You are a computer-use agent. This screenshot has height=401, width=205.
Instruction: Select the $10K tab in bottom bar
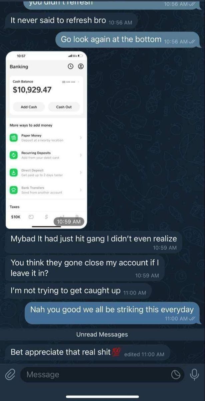[16, 217]
